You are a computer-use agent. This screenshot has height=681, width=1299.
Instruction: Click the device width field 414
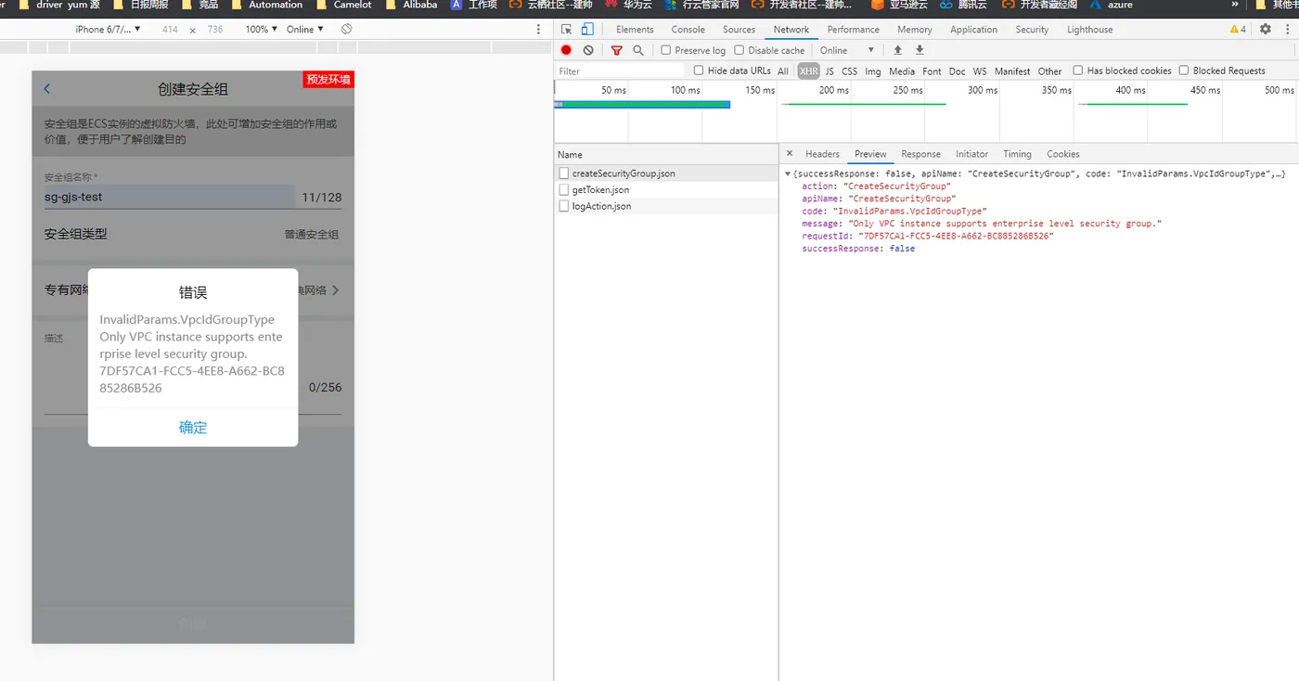(x=170, y=30)
